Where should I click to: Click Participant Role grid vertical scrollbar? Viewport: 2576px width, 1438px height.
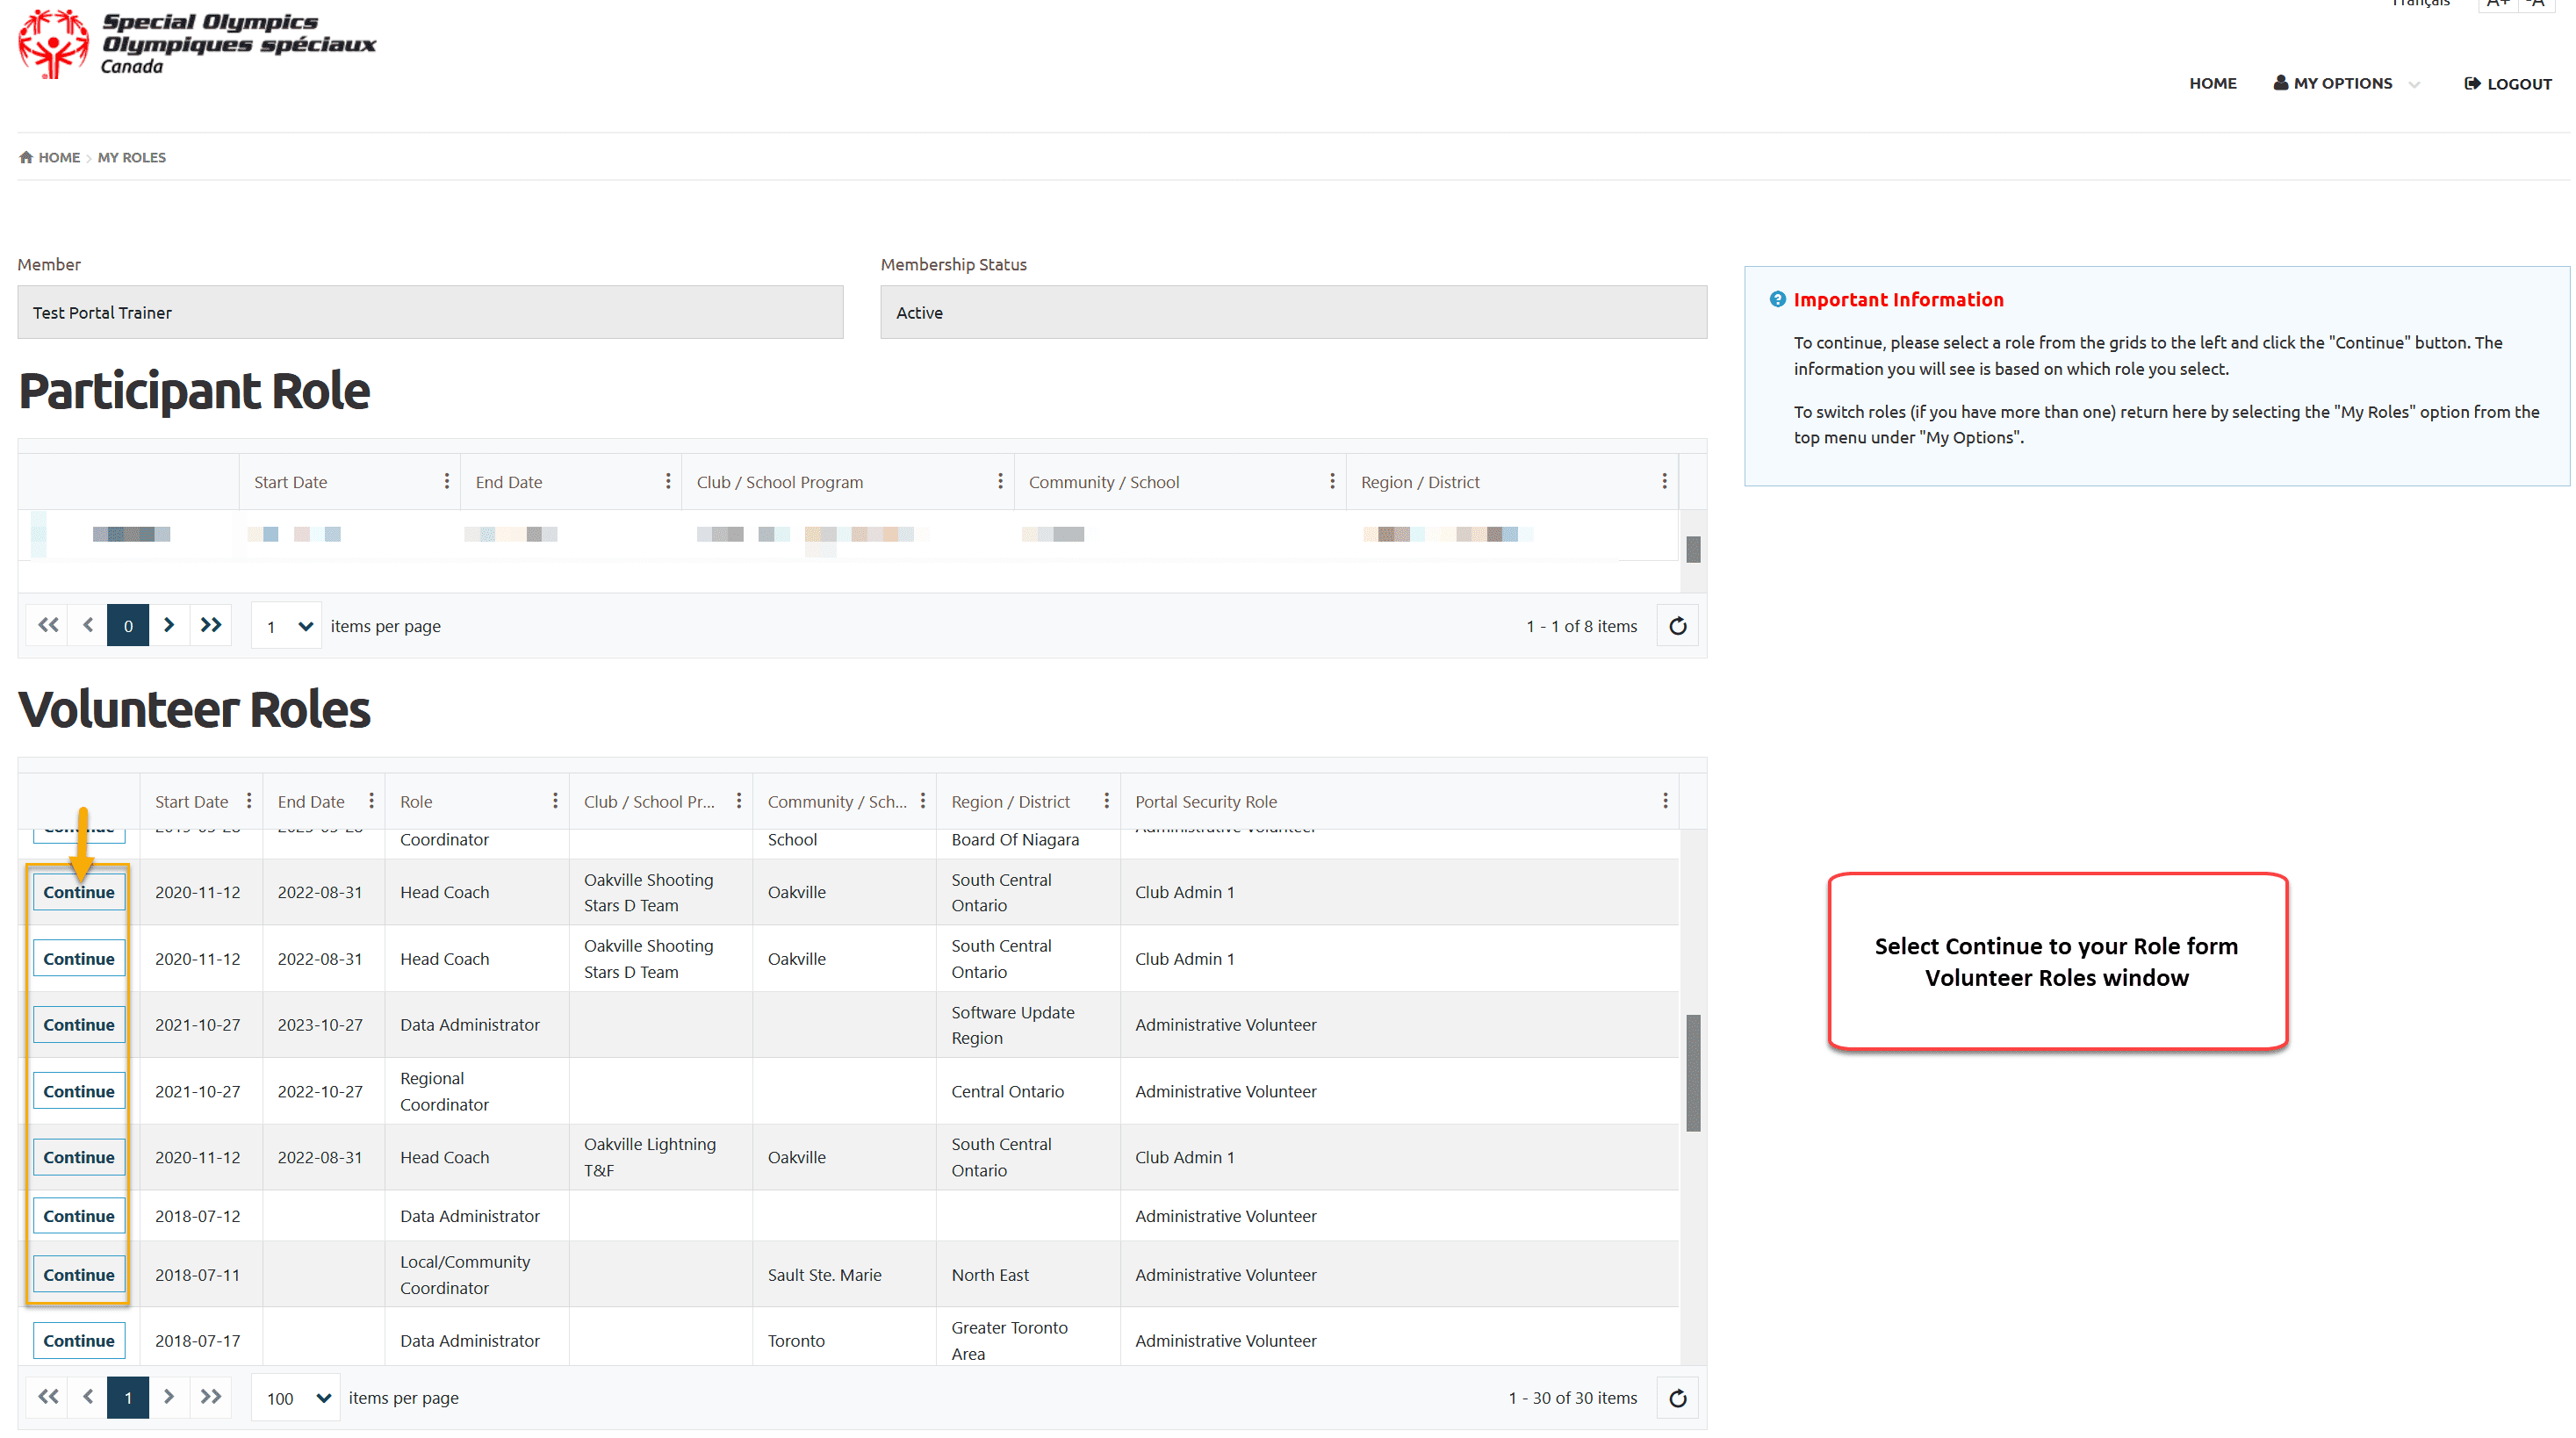pos(1693,549)
